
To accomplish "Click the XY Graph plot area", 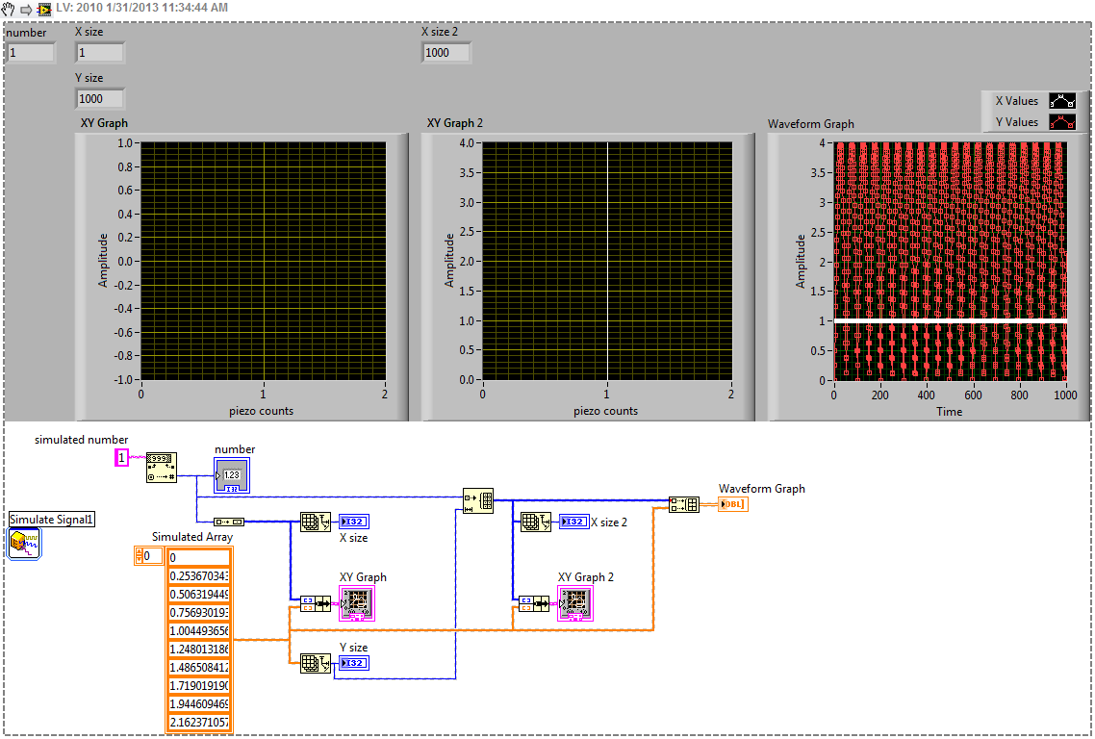I will click(264, 261).
